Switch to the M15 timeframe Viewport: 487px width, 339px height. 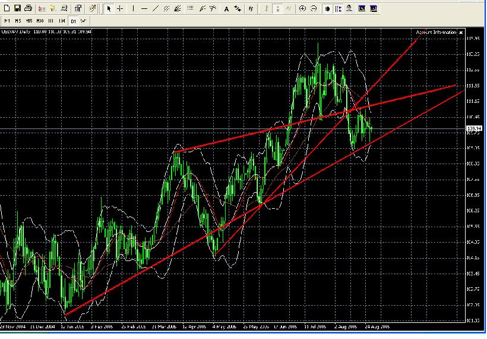[x=29, y=21]
